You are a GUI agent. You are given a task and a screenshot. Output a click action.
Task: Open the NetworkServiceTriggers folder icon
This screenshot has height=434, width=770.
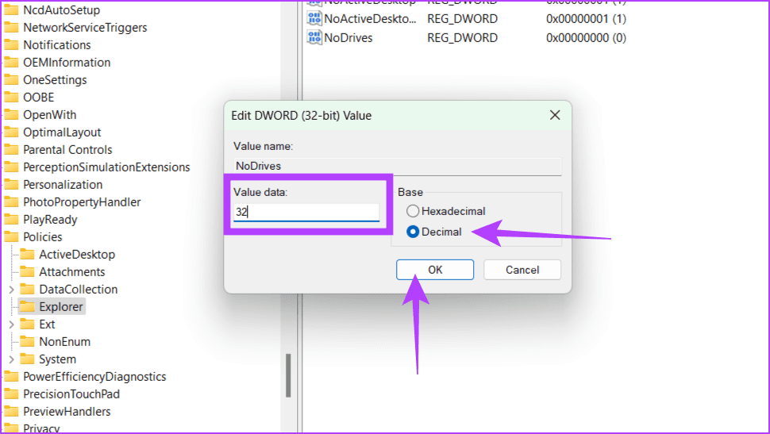click(x=11, y=28)
